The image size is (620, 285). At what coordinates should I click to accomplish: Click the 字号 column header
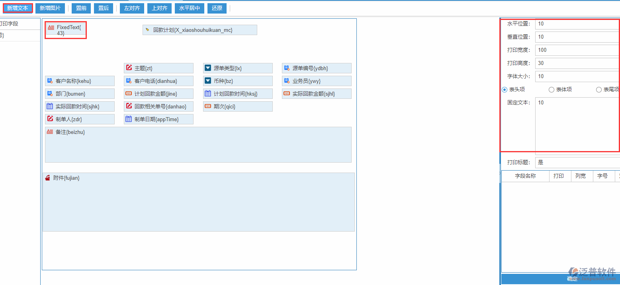603,176
